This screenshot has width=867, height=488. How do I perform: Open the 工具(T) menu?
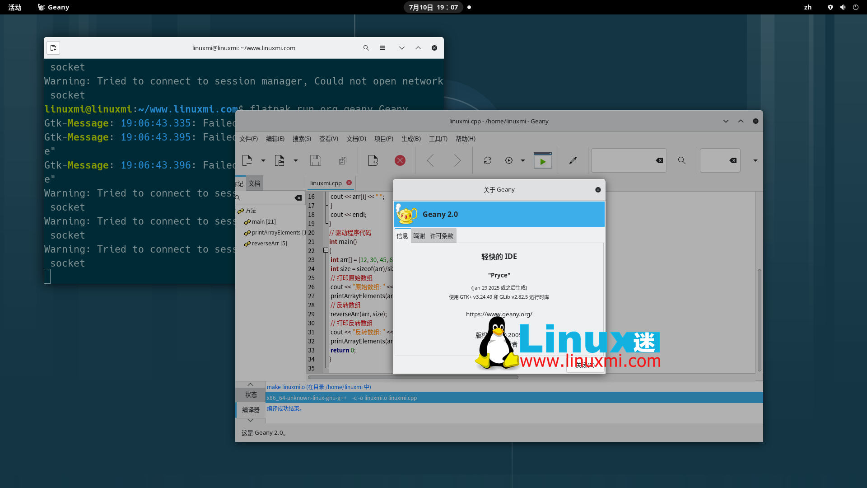point(438,139)
